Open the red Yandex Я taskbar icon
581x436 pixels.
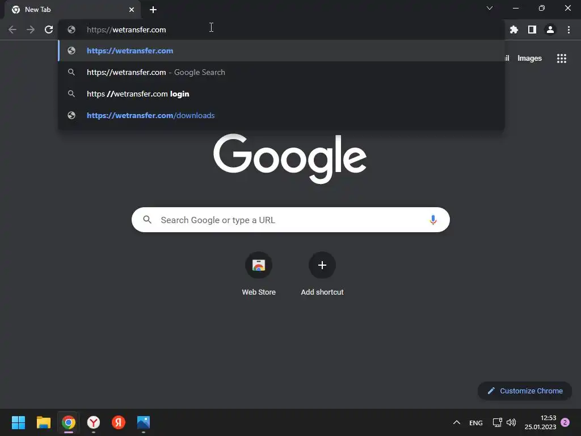pyautogui.click(x=119, y=422)
